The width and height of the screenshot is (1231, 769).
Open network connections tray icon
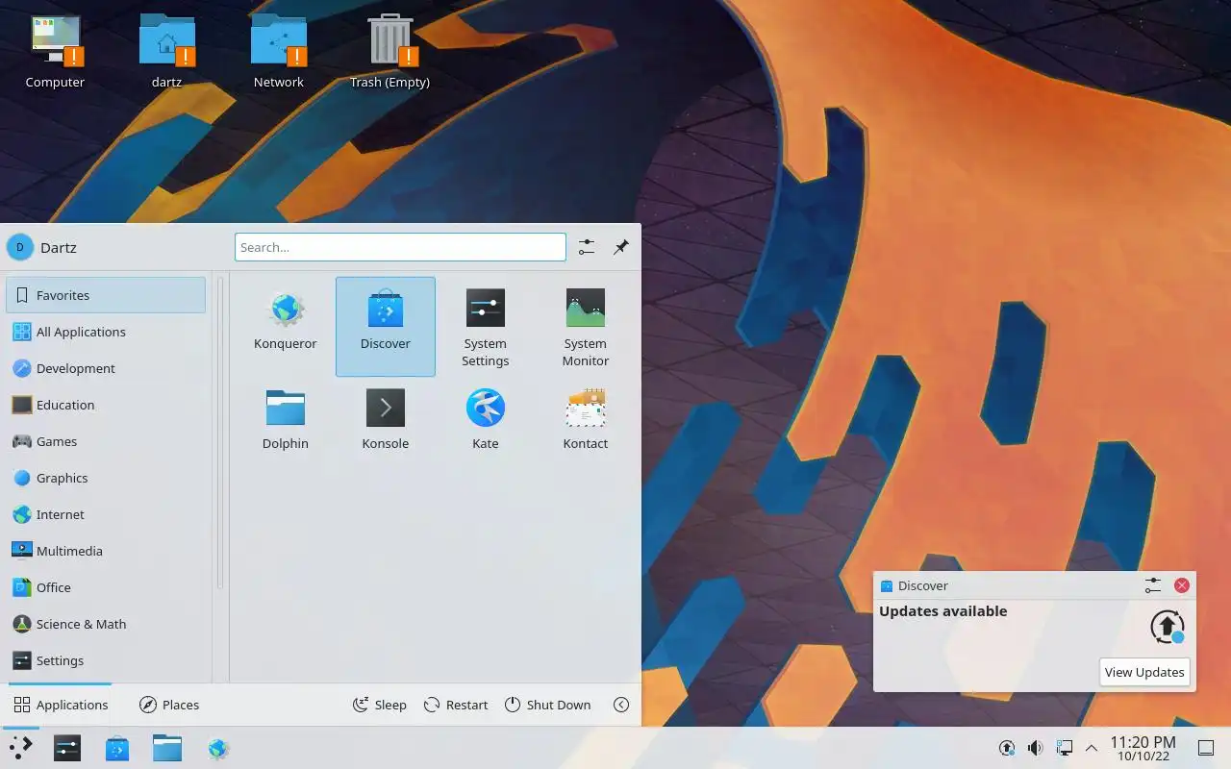coord(1064,748)
